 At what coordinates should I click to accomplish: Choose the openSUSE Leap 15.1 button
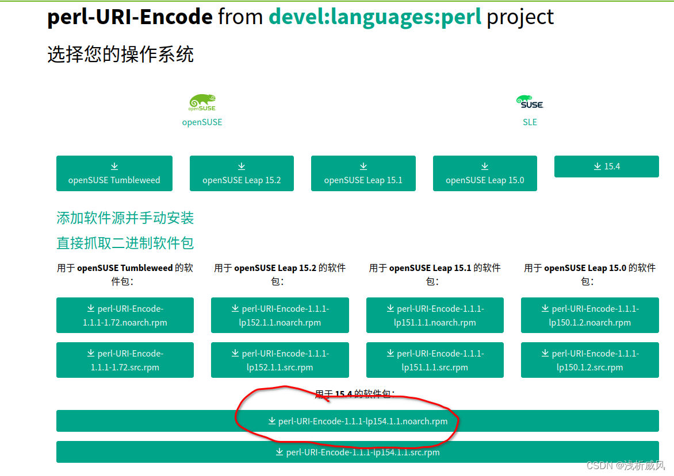point(363,173)
